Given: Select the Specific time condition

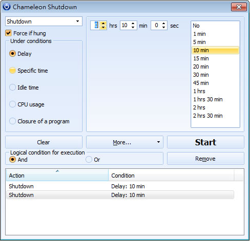Looking at the screenshot, I should click(x=12, y=71).
